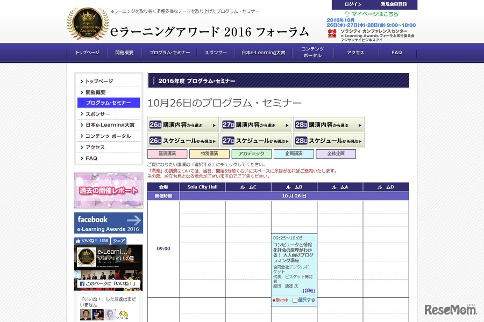Open the Facebook e-Learning Awards 2016 page

pos(108,222)
